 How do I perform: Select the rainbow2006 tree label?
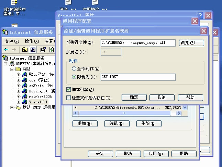40,97
